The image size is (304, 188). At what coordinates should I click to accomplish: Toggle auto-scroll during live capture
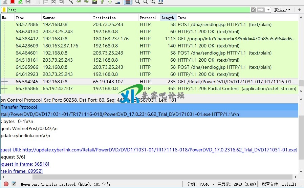tap(118, 2)
